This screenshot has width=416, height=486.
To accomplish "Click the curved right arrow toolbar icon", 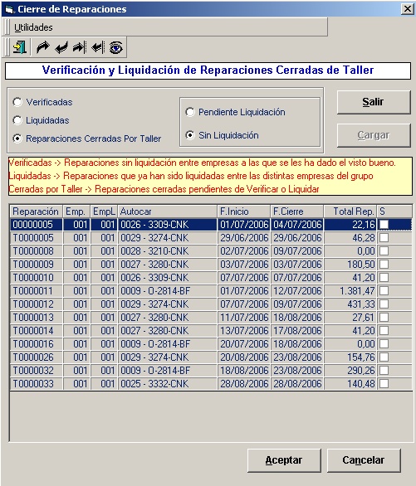I will [43, 47].
